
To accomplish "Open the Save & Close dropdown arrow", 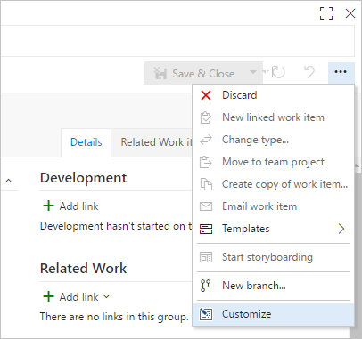I will click(253, 72).
